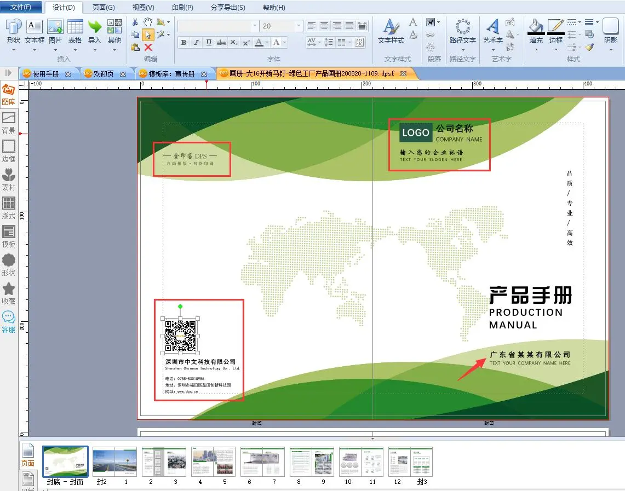This screenshot has width=625, height=491.
Task: Open the font size dropdown showing 20
Action: click(x=299, y=26)
